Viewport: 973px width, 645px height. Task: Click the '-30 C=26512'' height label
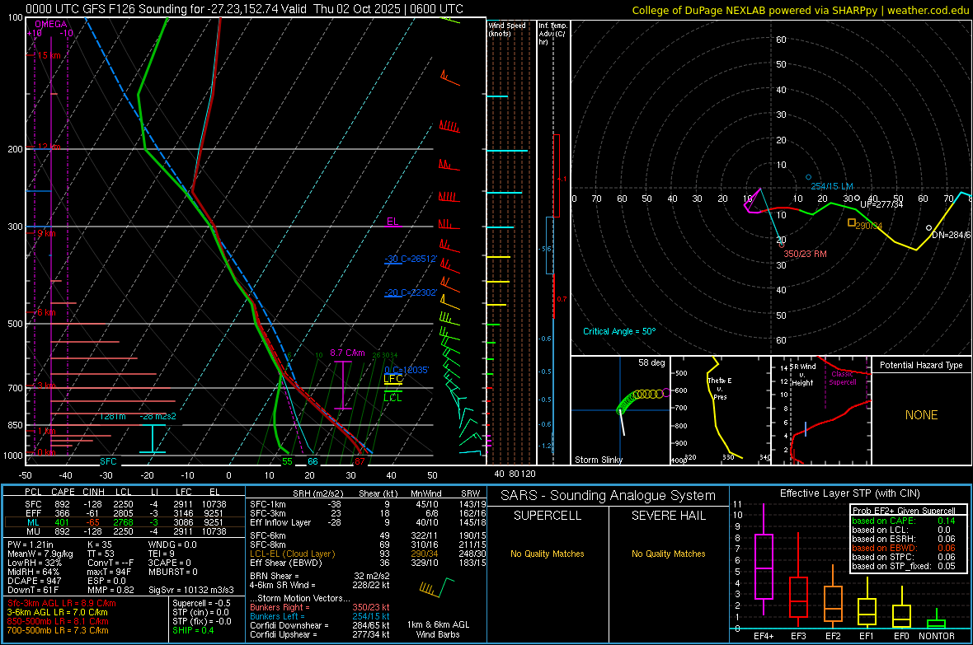coord(411,259)
